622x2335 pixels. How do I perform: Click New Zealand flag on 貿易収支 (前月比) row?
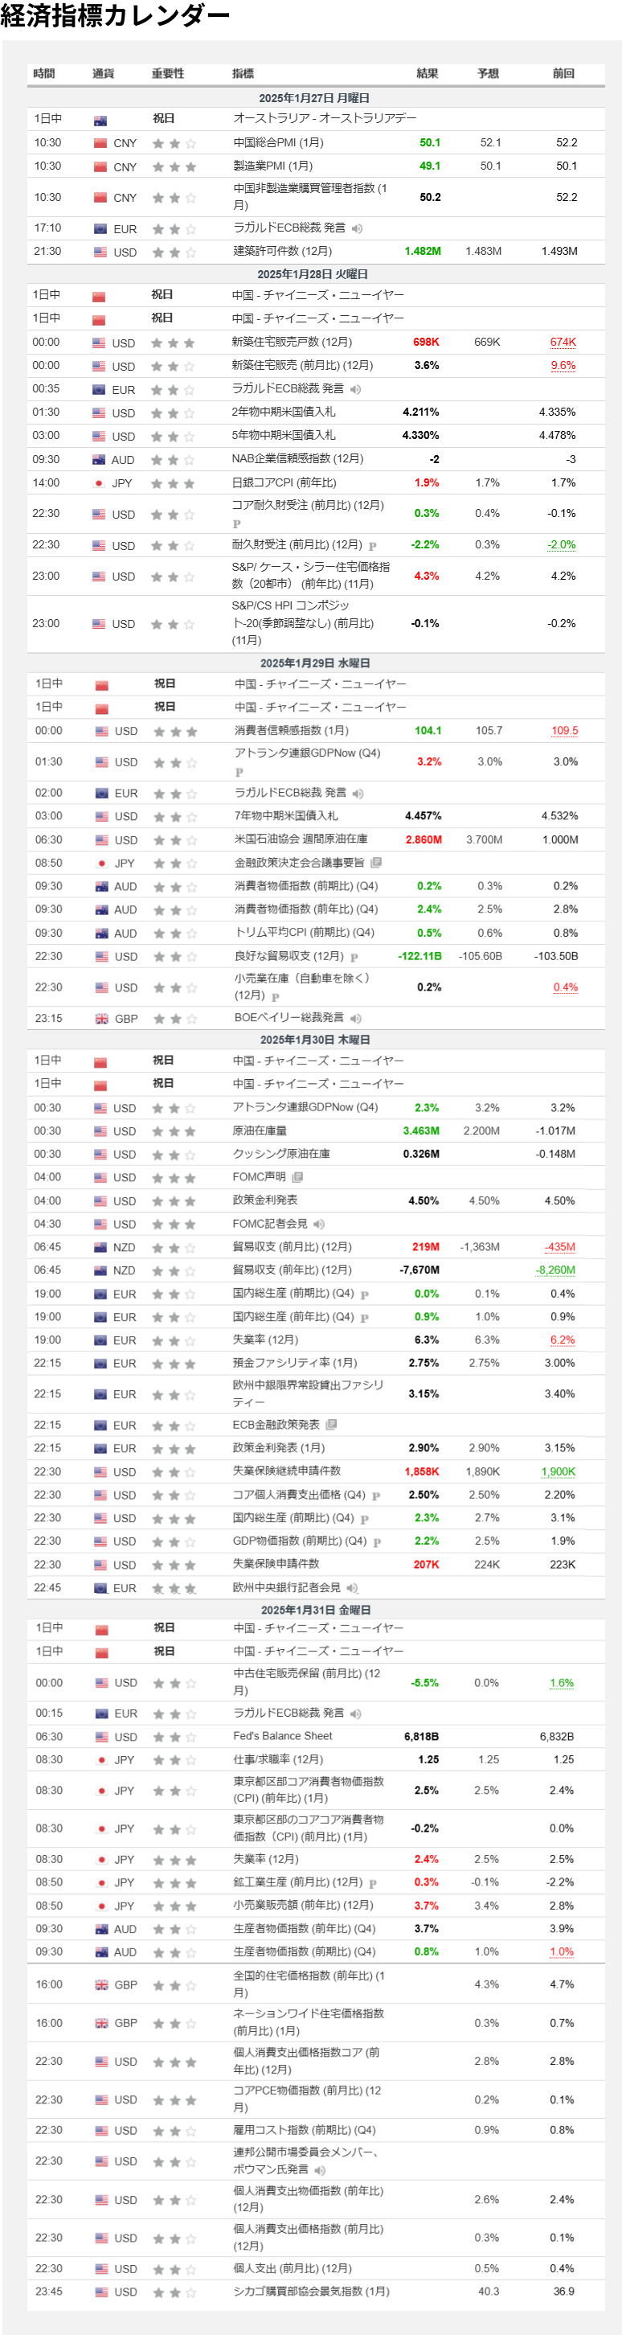pos(100,1247)
